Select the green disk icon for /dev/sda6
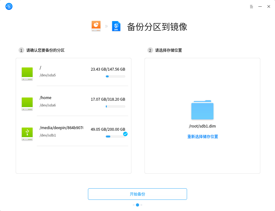The width and height of the screenshot is (275, 211). click(x=27, y=104)
